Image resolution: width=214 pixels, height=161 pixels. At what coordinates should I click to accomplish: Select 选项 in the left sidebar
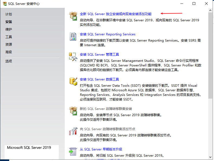tap(9, 61)
